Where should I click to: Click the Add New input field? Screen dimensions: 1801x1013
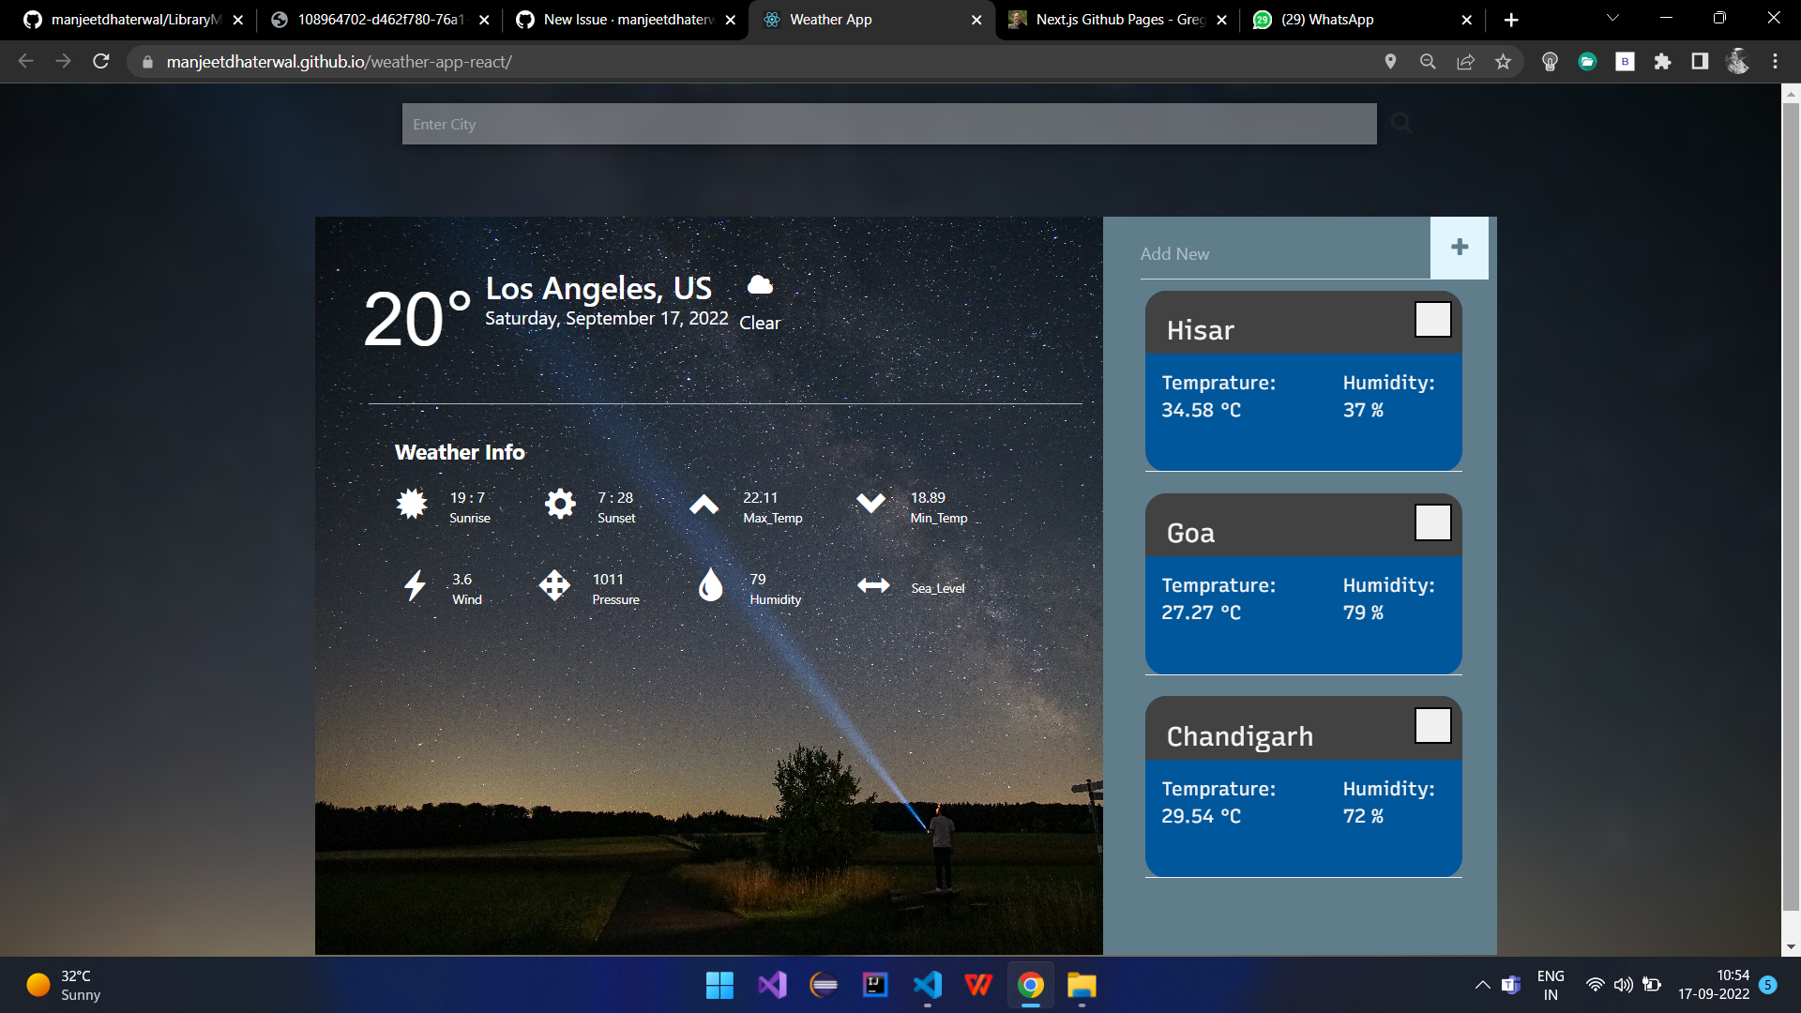click(x=1283, y=253)
